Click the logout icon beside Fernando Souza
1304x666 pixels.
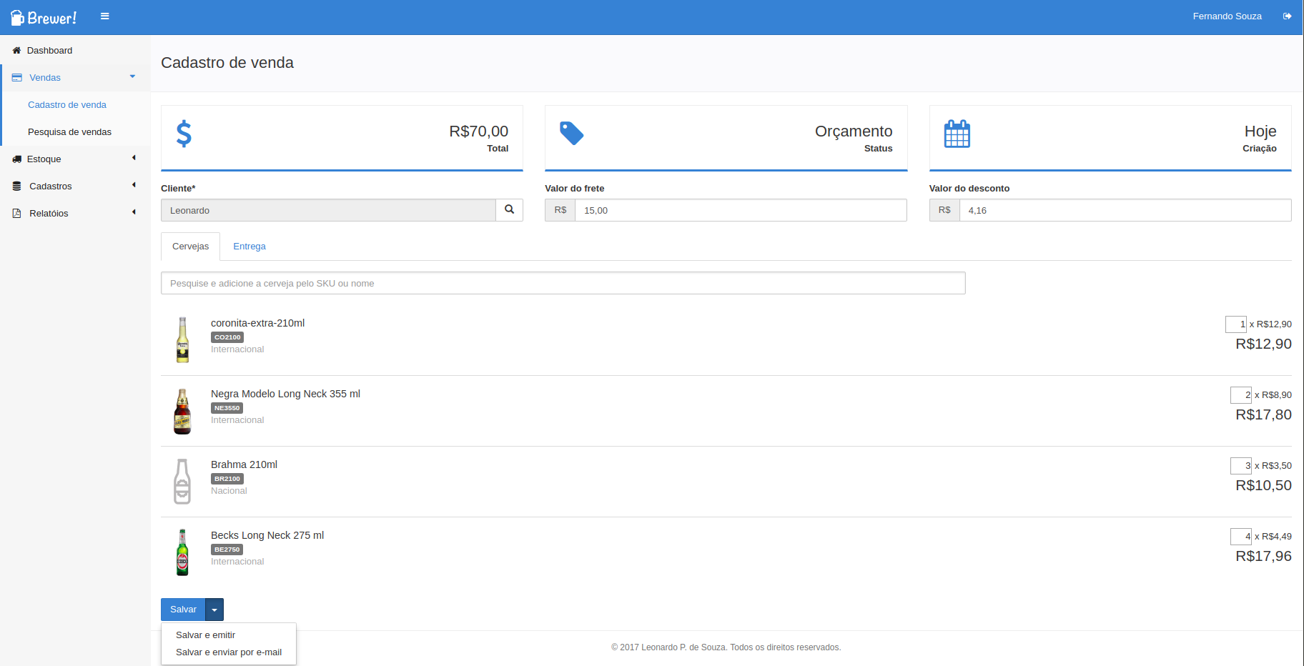[1287, 16]
